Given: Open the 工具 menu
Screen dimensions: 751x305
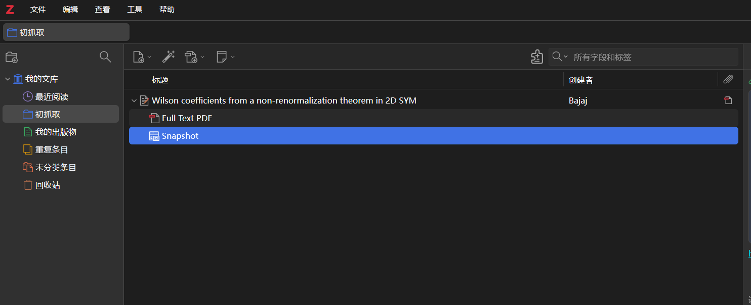Looking at the screenshot, I should coord(135,10).
